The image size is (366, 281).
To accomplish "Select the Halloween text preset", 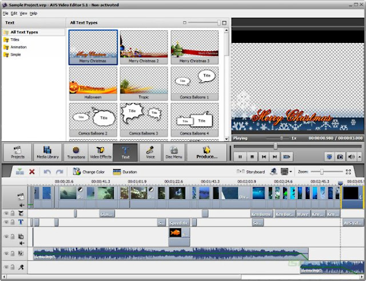I will 93,84.
